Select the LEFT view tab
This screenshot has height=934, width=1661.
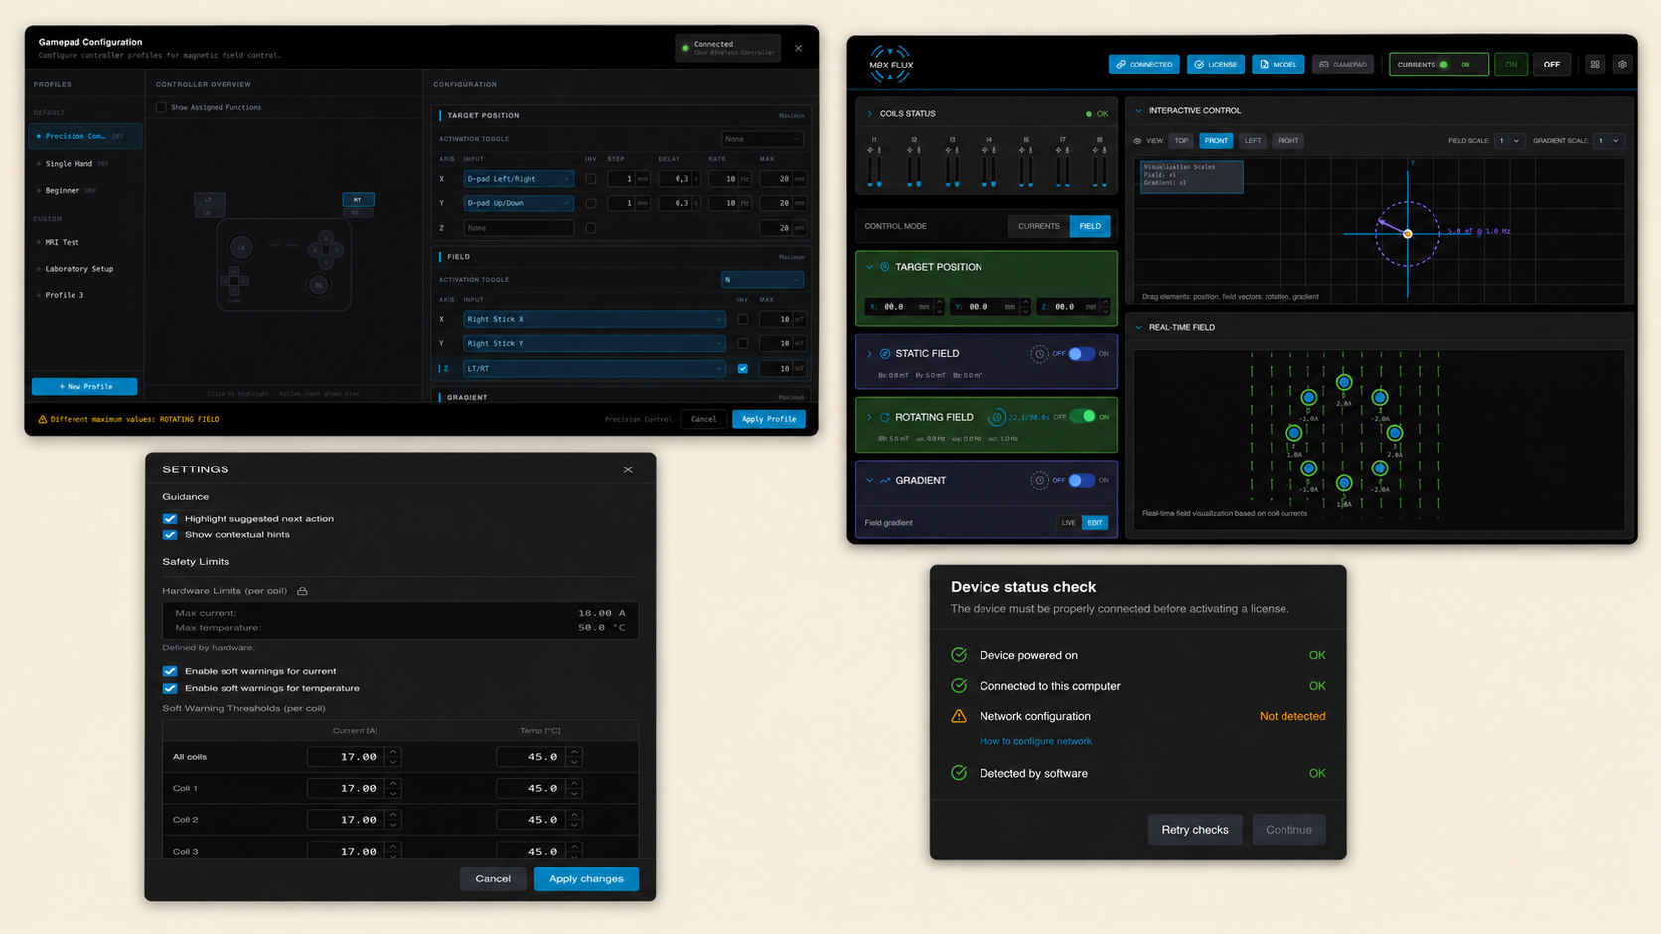1253,141
